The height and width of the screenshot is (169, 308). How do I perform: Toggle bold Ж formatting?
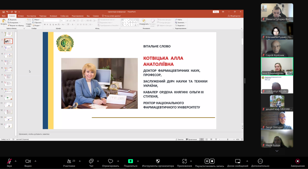coord(45,25)
